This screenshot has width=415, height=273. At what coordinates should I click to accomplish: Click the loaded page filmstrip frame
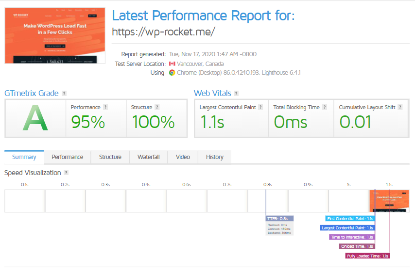tap(389, 201)
